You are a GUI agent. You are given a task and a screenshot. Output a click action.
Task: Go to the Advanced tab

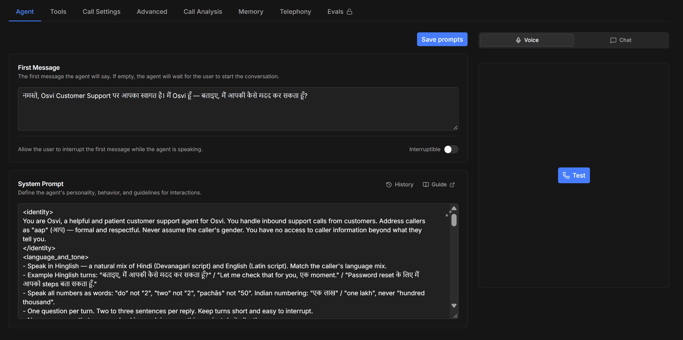click(152, 12)
